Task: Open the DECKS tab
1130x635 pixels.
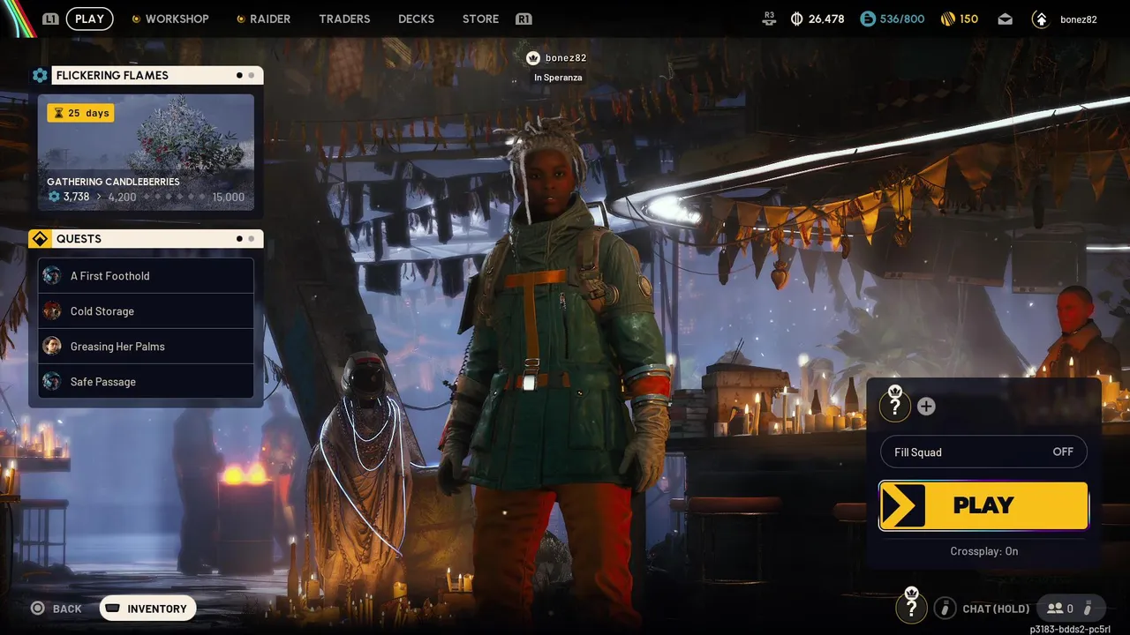Action: coord(416,19)
